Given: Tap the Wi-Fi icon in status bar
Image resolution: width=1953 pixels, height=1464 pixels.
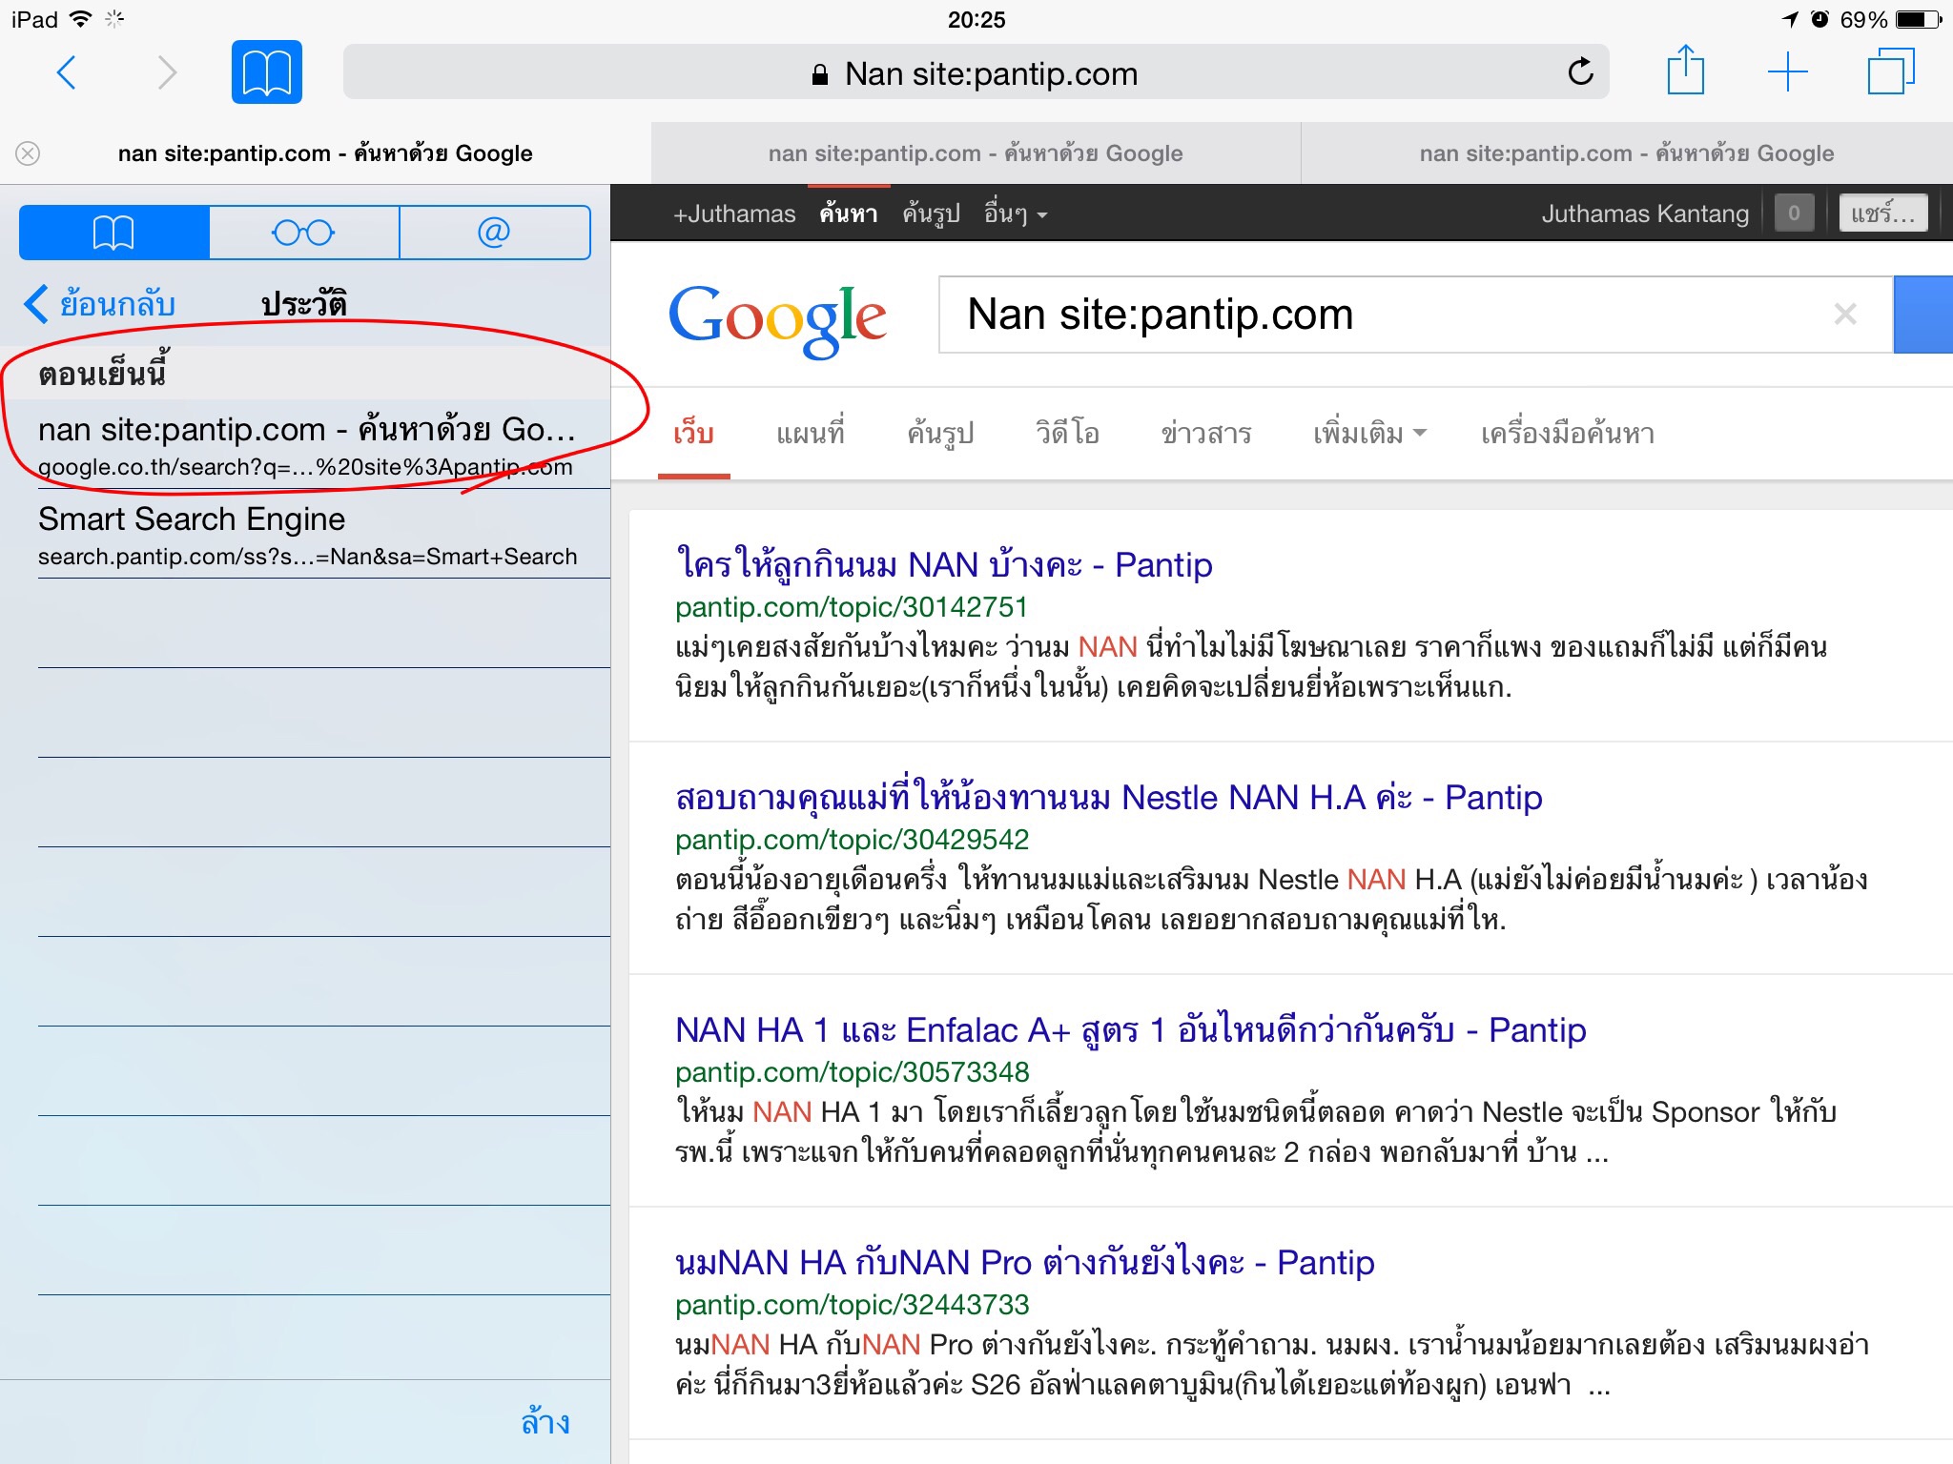Looking at the screenshot, I should coord(81,18).
